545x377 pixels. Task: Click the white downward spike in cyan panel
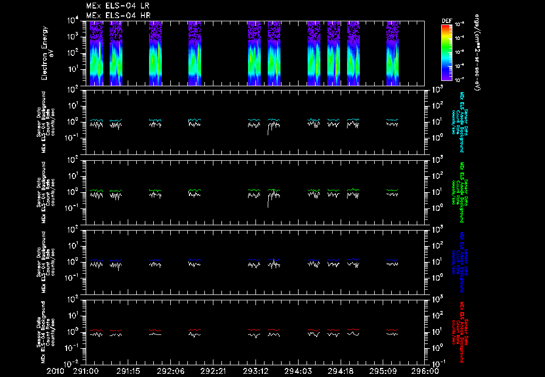click(268, 130)
